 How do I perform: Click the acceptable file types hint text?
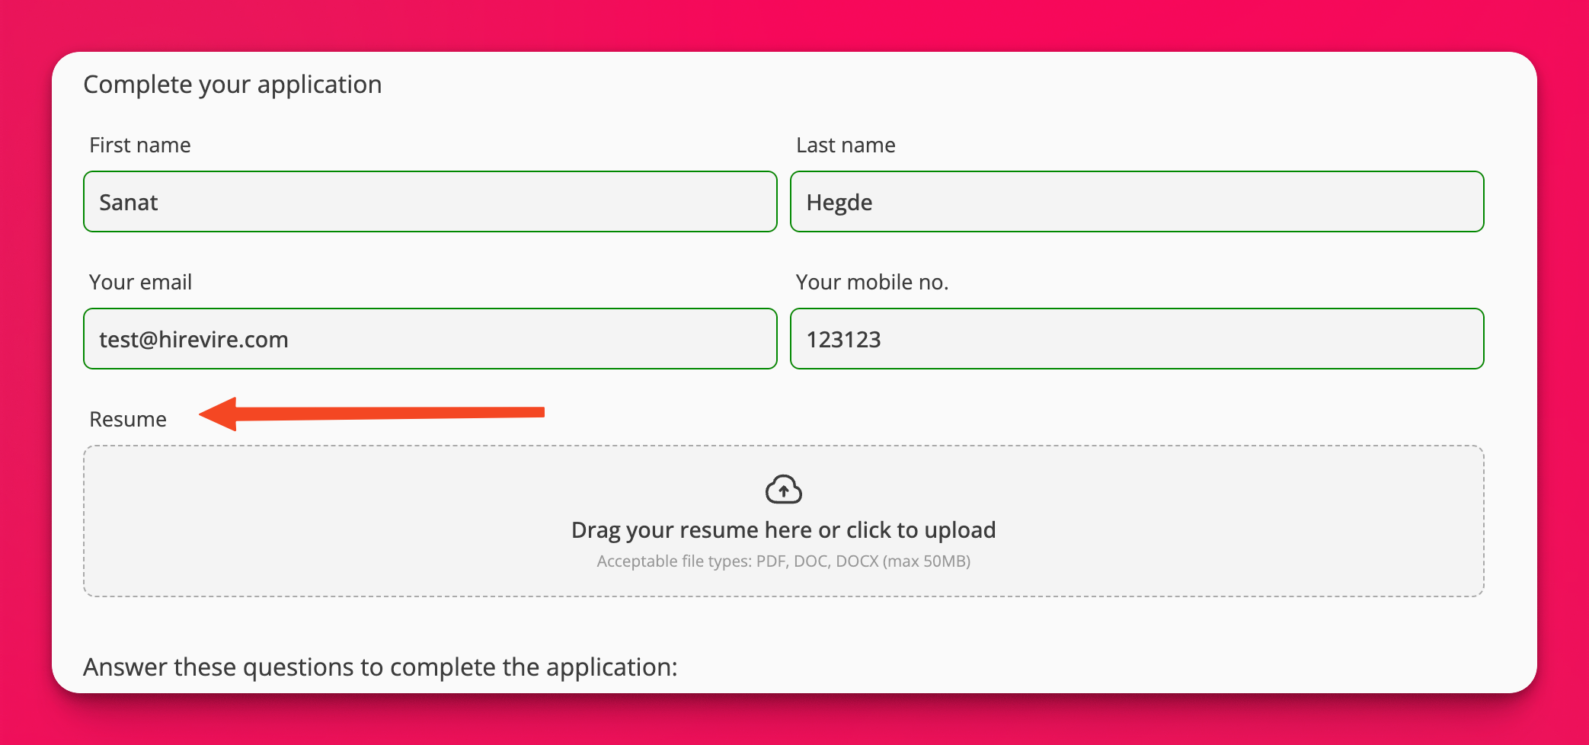783,561
